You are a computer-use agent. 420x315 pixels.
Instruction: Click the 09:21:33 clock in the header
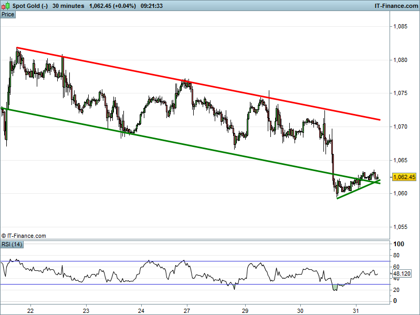click(153, 6)
